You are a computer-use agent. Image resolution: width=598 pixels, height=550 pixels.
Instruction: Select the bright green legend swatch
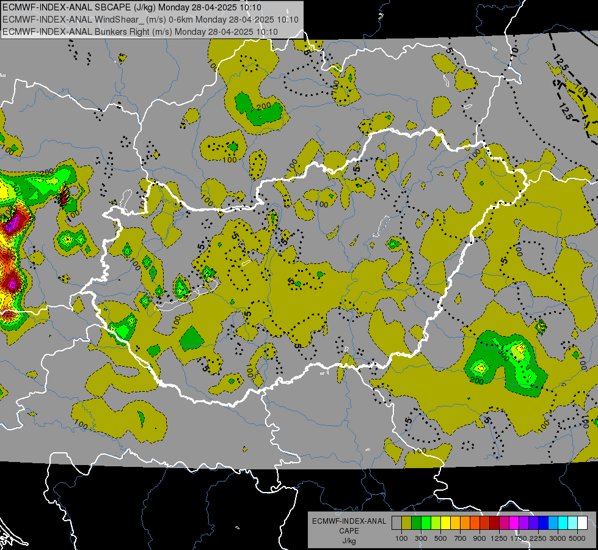pos(426,522)
